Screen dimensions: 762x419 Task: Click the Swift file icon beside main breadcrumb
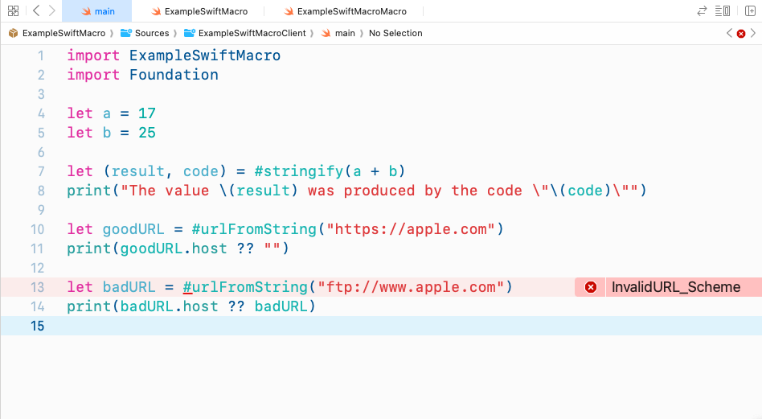click(326, 33)
